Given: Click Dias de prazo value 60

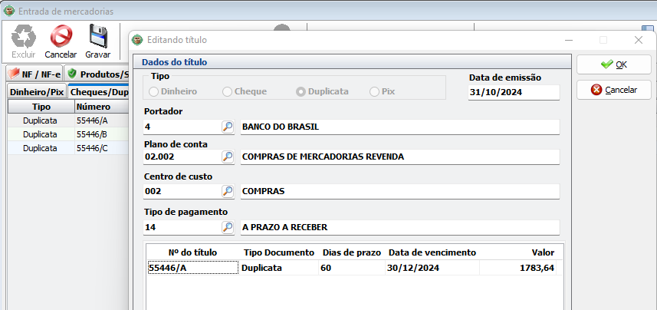Looking at the screenshot, I should (x=352, y=268).
